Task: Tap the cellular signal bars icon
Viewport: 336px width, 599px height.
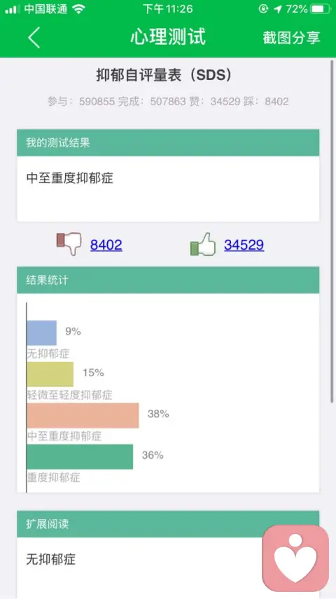Action: pos(12,10)
